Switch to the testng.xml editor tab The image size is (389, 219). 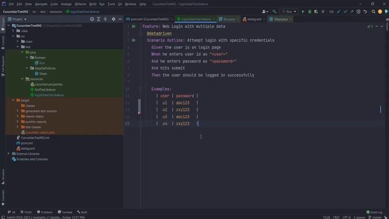point(253,19)
